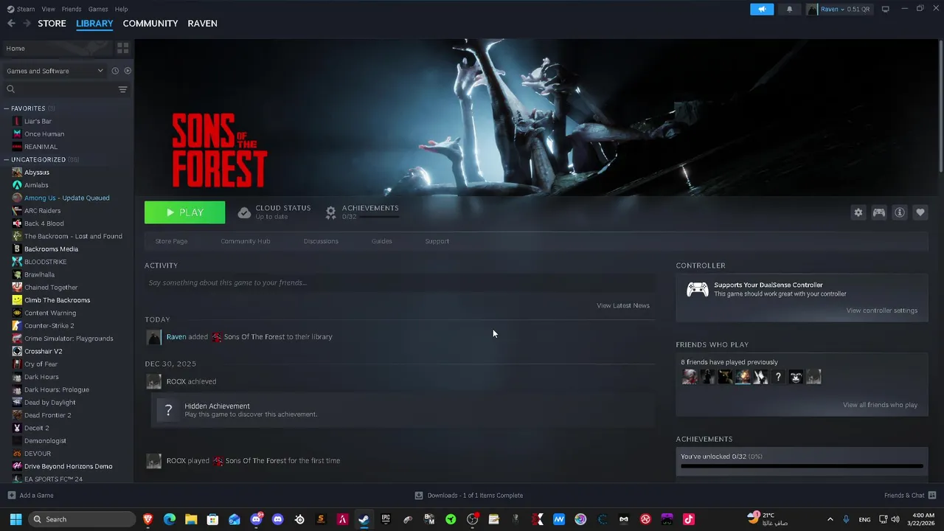The width and height of the screenshot is (944, 531).
Task: Show hidden system tray icons chevron
Action: pos(830,519)
